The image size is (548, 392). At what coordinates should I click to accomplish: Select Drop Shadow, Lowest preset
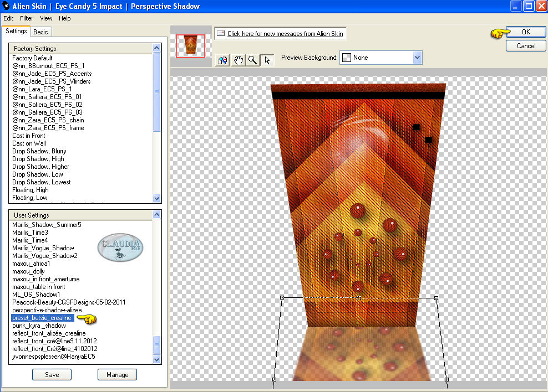[41, 182]
